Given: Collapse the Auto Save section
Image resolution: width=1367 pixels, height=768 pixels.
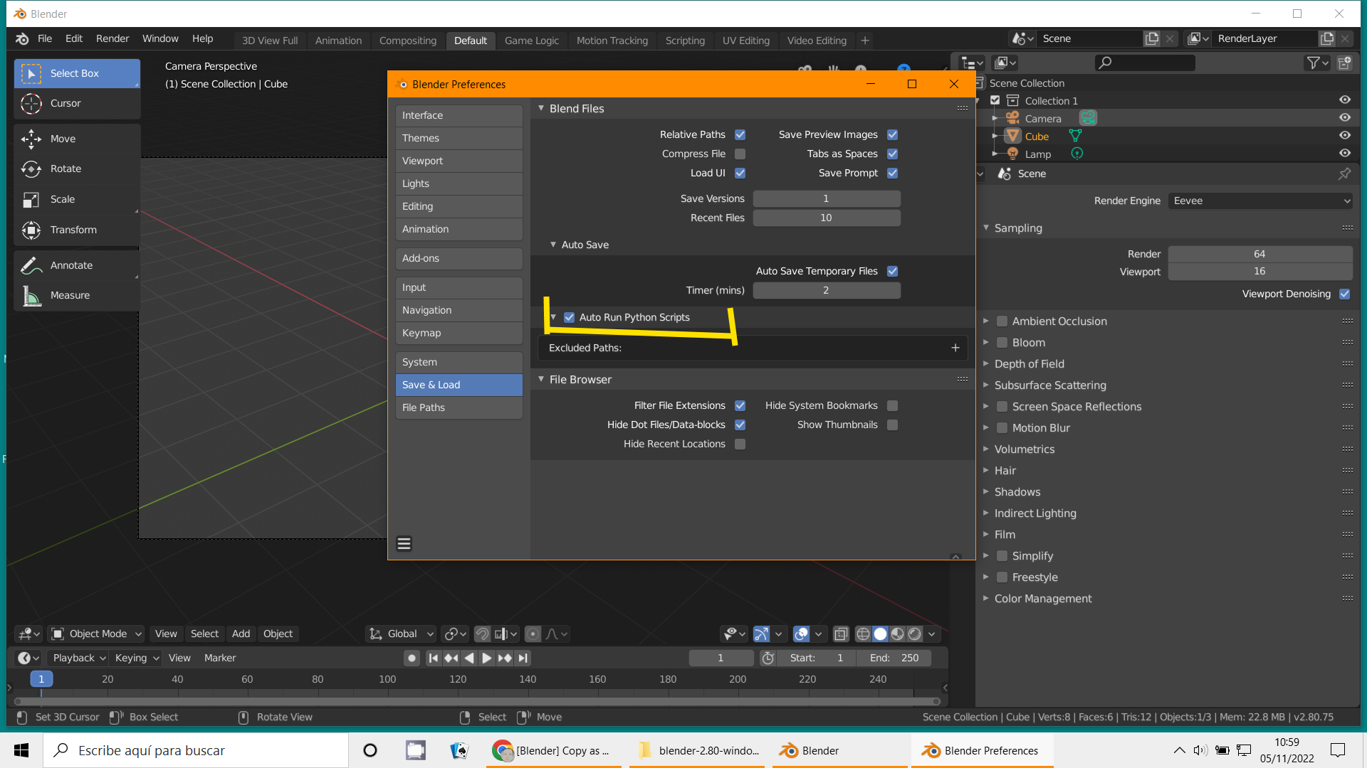Looking at the screenshot, I should pos(553,245).
